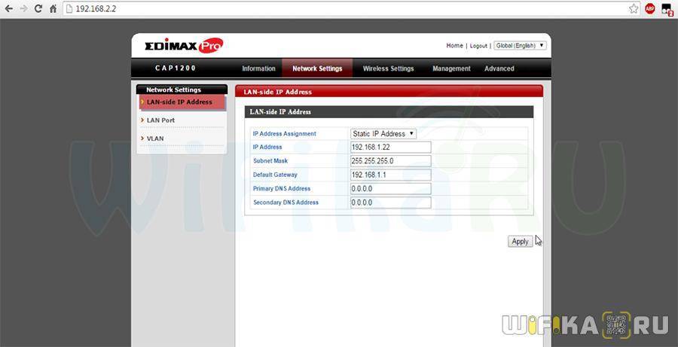Click the Logout link
Image resolution: width=678 pixels, height=347 pixels.
tap(478, 46)
